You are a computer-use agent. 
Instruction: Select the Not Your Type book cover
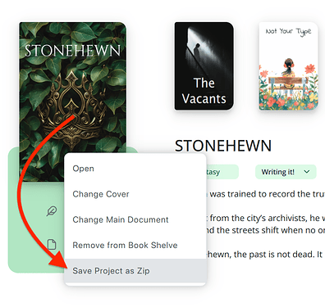(x=288, y=66)
